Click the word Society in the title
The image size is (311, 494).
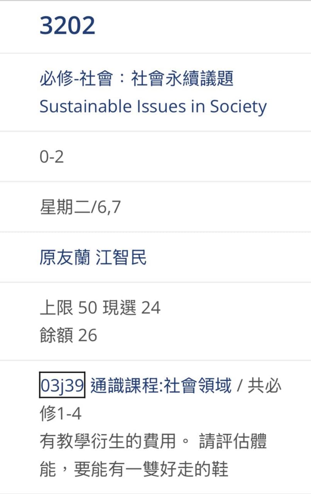(238, 107)
